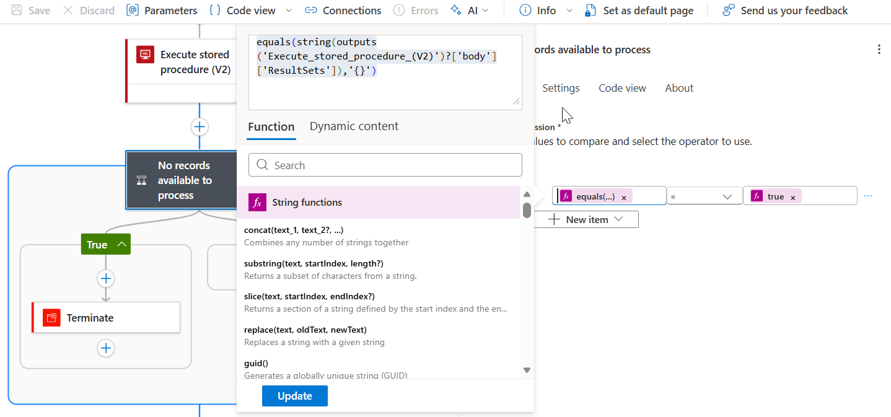Image resolution: width=891 pixels, height=417 pixels.
Task: Open the Code view dropdown arrow
Action: coord(289,11)
